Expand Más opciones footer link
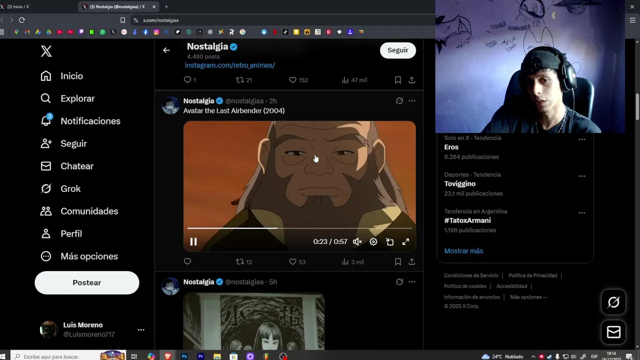 528,297
